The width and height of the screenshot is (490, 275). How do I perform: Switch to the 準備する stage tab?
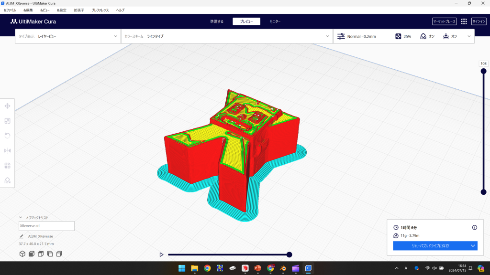tap(217, 21)
